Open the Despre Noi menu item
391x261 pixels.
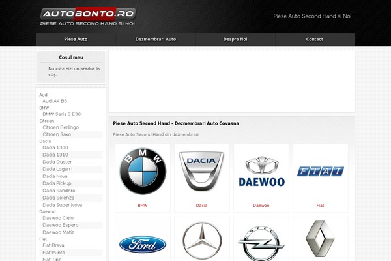tap(235, 39)
